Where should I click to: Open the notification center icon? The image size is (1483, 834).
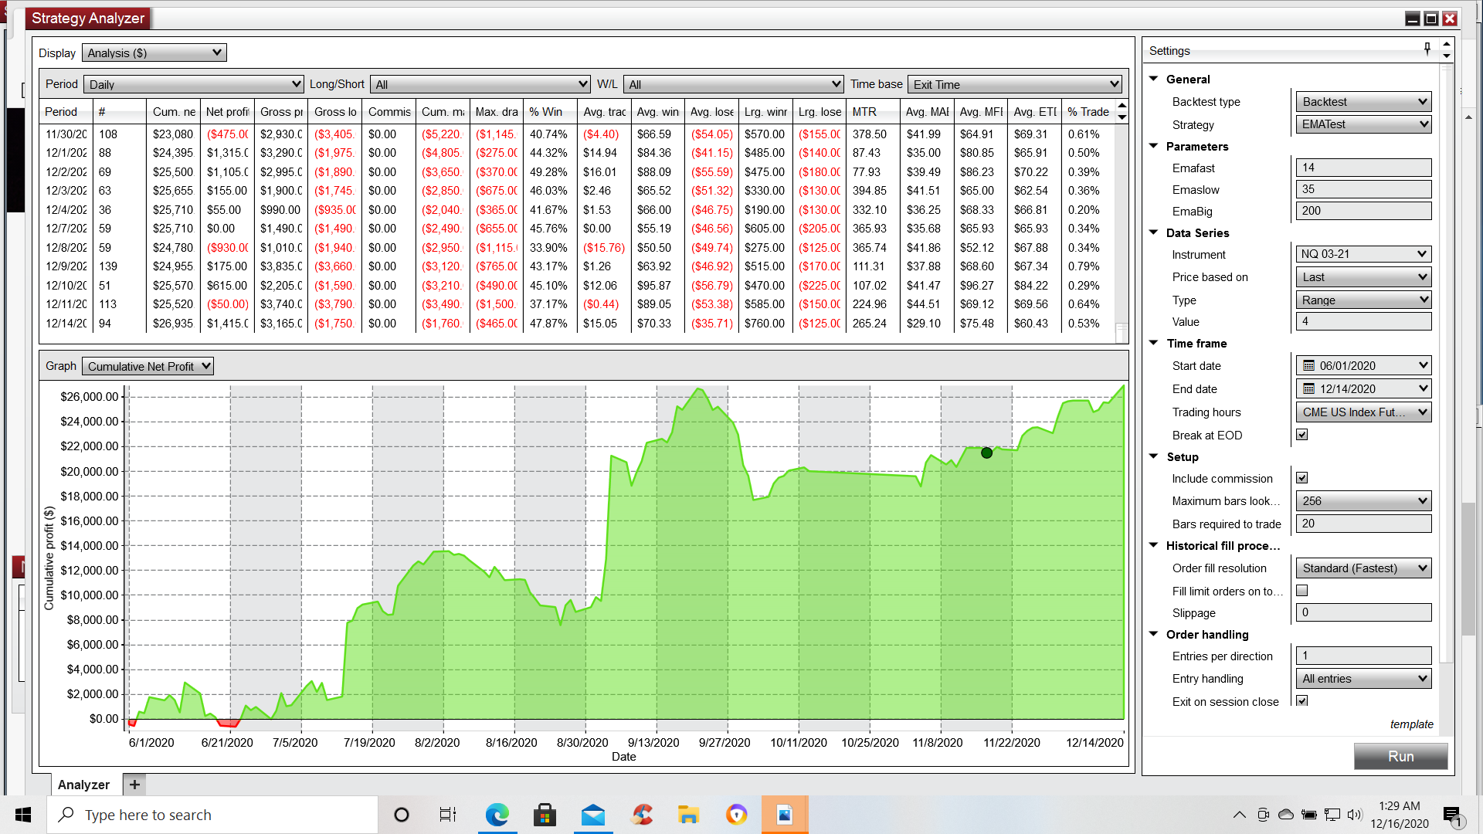(x=1452, y=815)
